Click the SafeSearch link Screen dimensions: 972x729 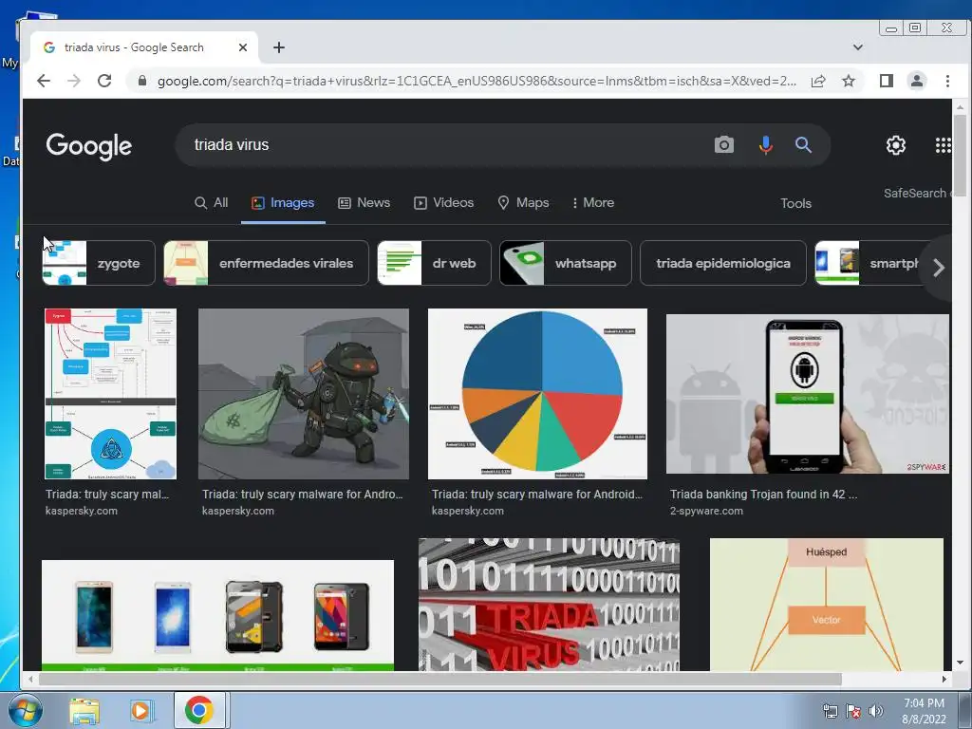(917, 194)
